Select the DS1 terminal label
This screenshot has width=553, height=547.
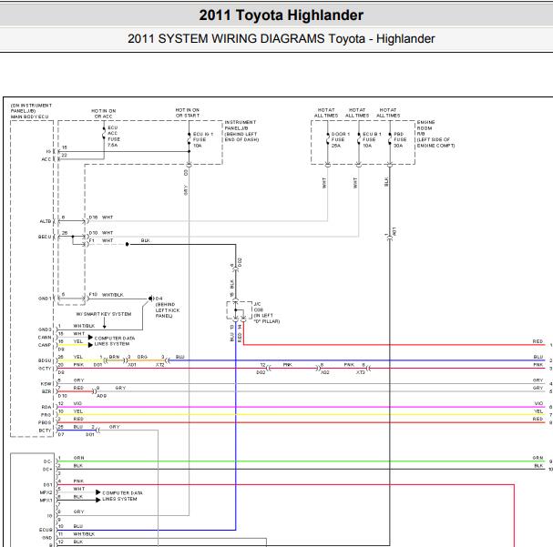tap(47, 485)
